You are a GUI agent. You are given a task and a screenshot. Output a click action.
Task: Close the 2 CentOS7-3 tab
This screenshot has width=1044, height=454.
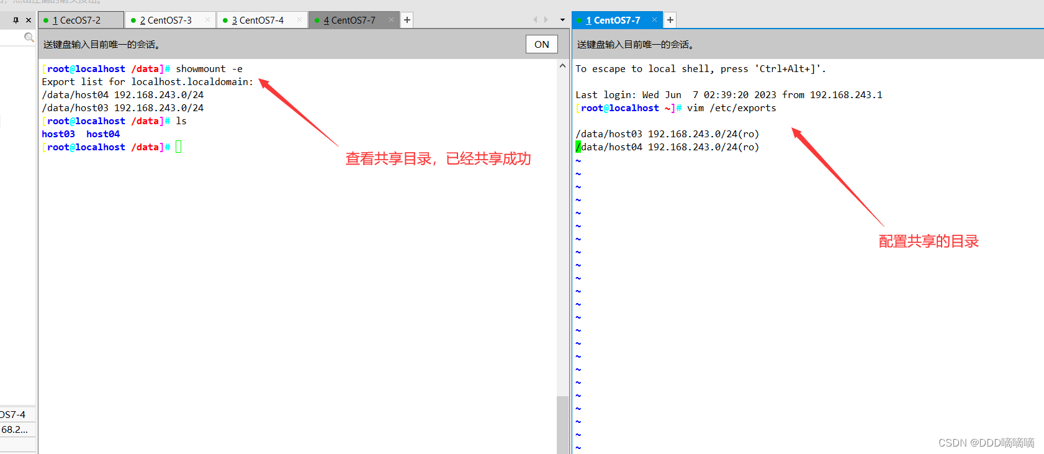pos(207,20)
